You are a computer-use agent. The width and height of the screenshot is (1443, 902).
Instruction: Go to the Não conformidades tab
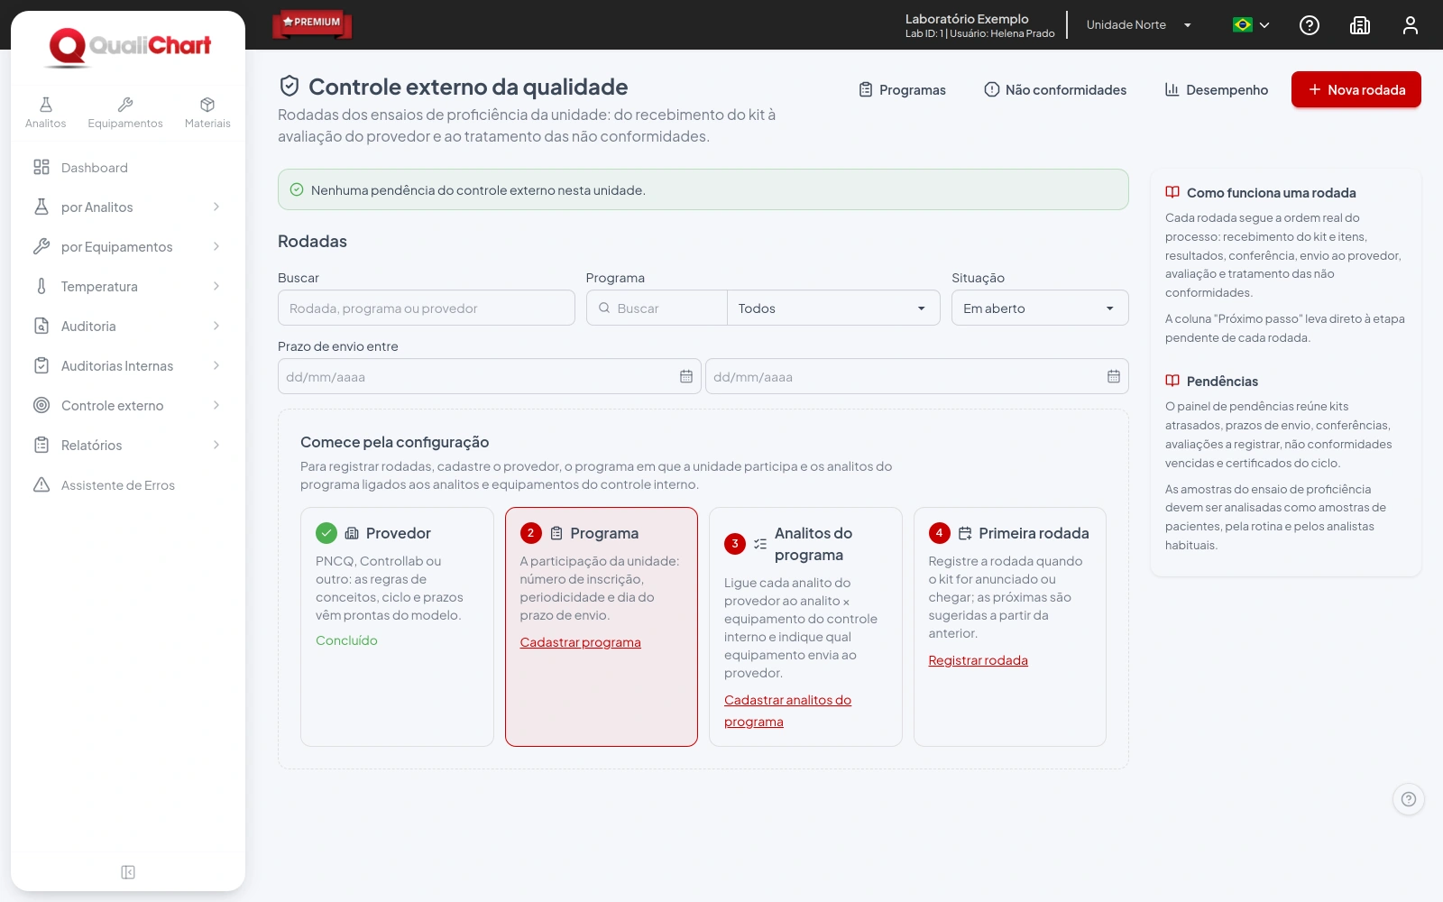[1055, 90]
